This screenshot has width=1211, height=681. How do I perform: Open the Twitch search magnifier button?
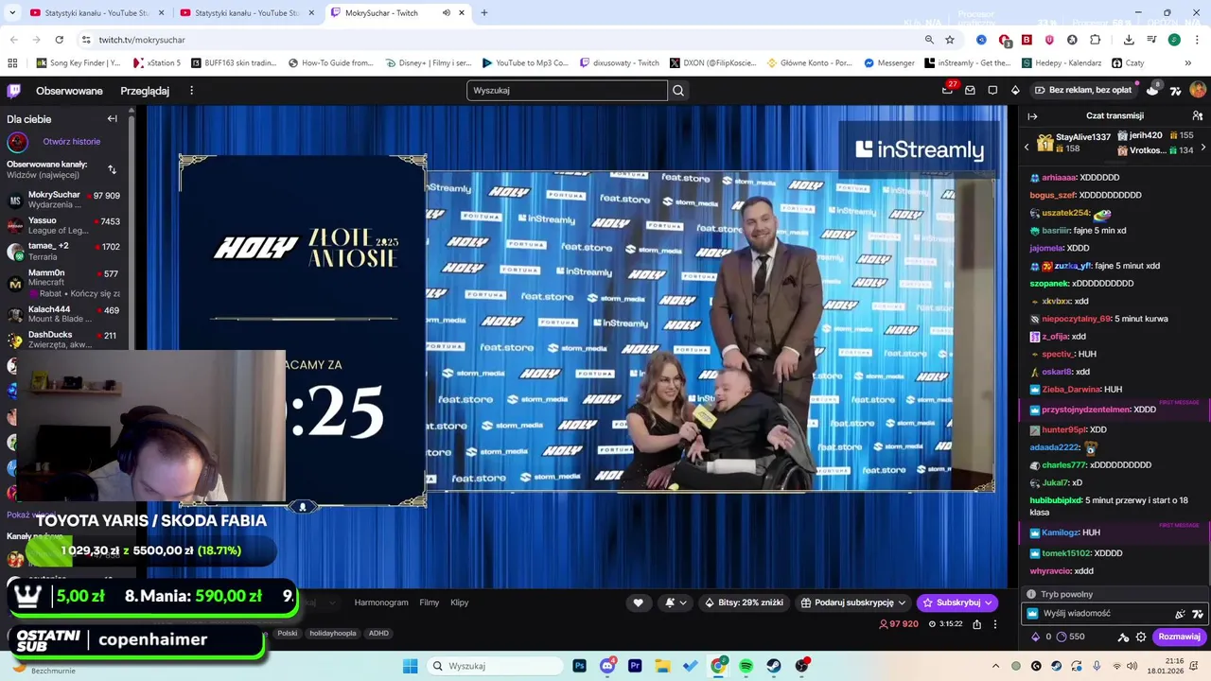(x=677, y=91)
